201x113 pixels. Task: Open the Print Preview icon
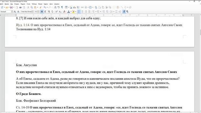point(24,8)
